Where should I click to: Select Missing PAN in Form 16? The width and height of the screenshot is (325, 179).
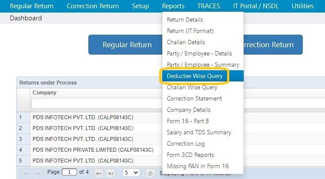coord(198,166)
